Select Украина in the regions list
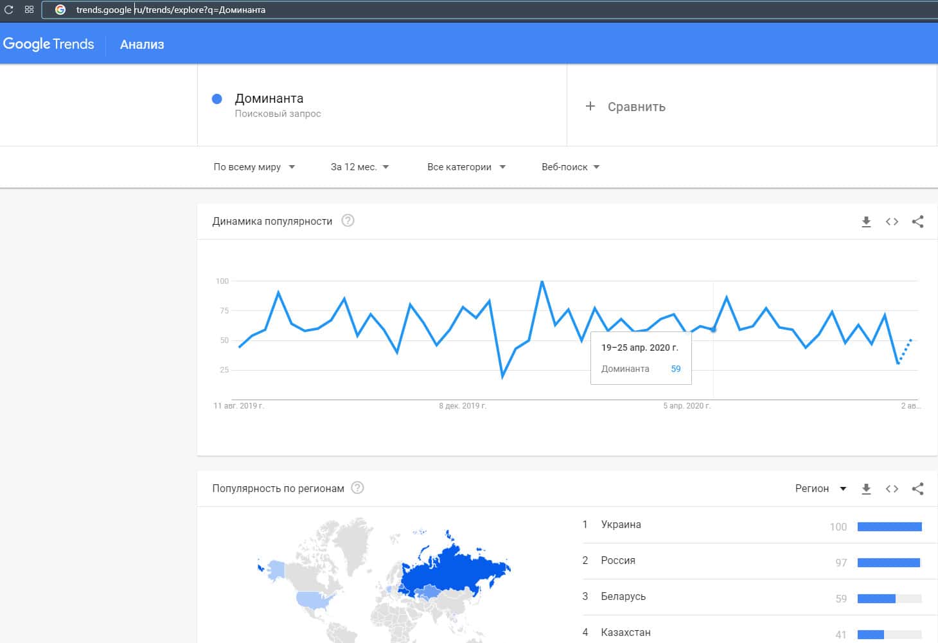Screen dimensions: 938x643 pos(621,525)
